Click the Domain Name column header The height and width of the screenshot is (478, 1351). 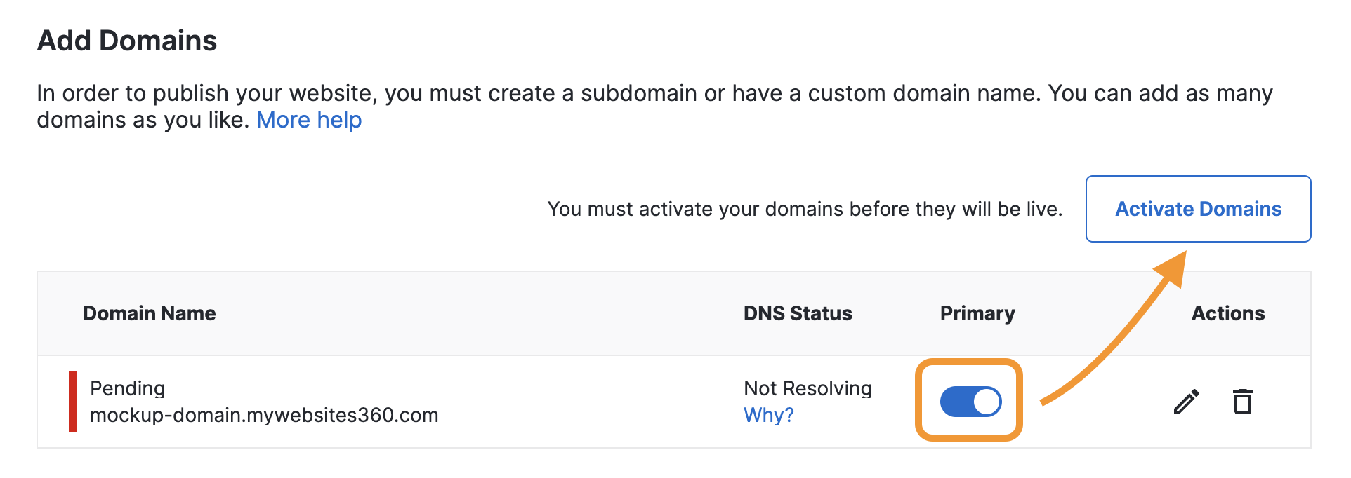coord(149,313)
